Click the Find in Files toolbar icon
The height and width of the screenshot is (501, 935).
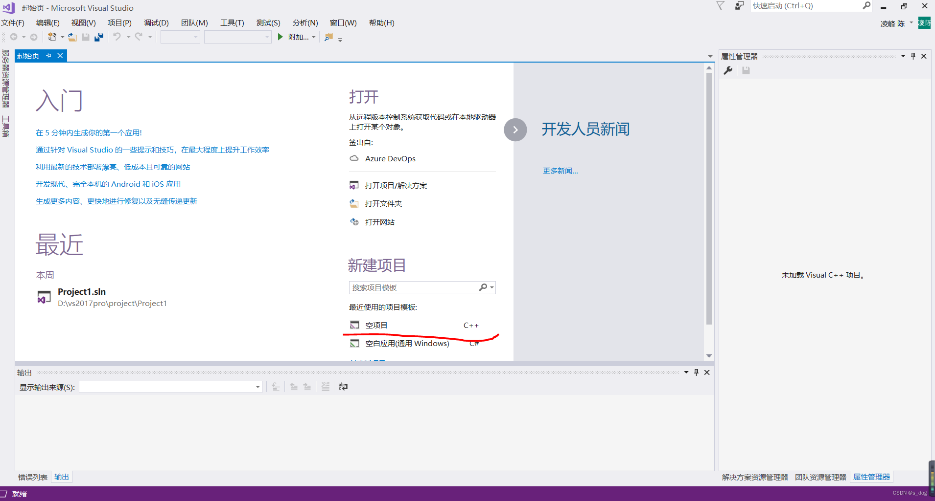point(328,37)
